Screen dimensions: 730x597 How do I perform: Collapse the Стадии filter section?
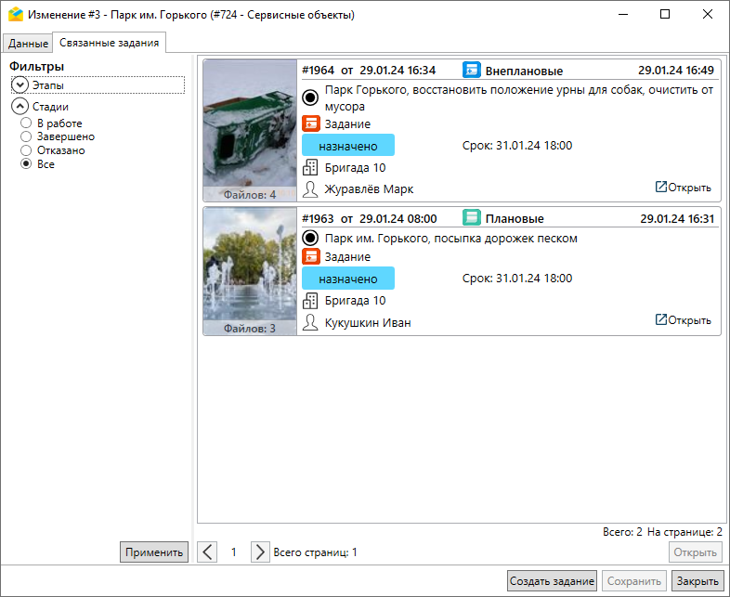20,106
